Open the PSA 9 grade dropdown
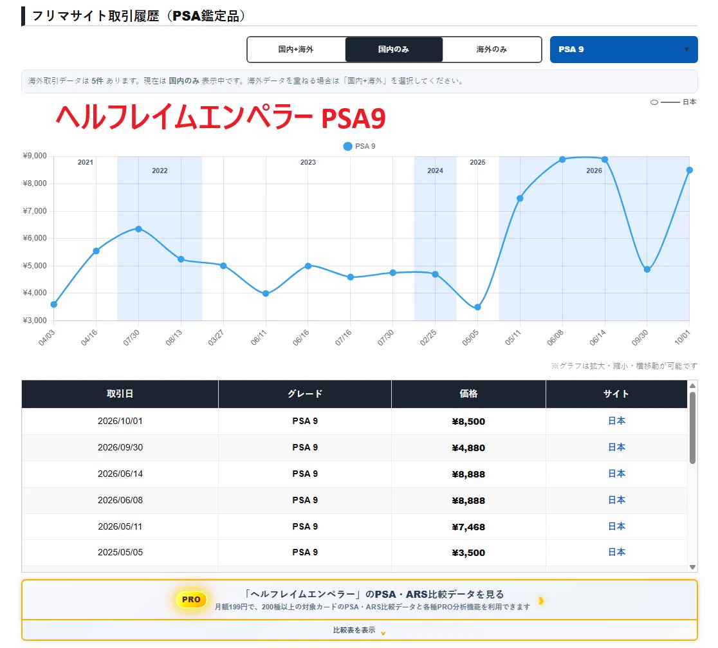 pos(623,50)
